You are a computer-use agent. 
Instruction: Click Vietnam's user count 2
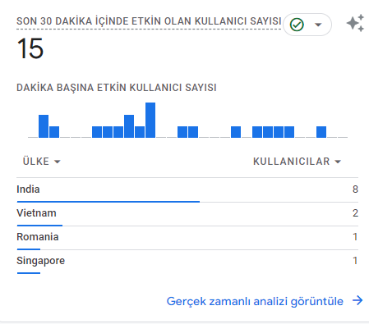[x=355, y=213]
